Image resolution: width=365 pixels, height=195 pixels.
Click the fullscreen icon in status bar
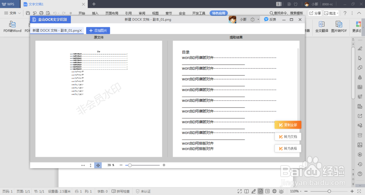pos(239,191)
